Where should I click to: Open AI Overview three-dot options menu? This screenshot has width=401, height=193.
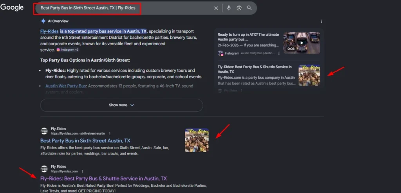coord(322,21)
